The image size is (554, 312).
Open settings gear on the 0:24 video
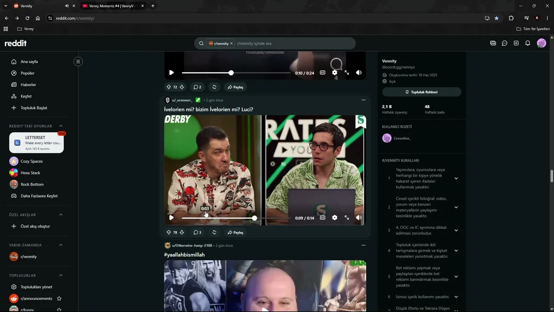[x=335, y=73]
